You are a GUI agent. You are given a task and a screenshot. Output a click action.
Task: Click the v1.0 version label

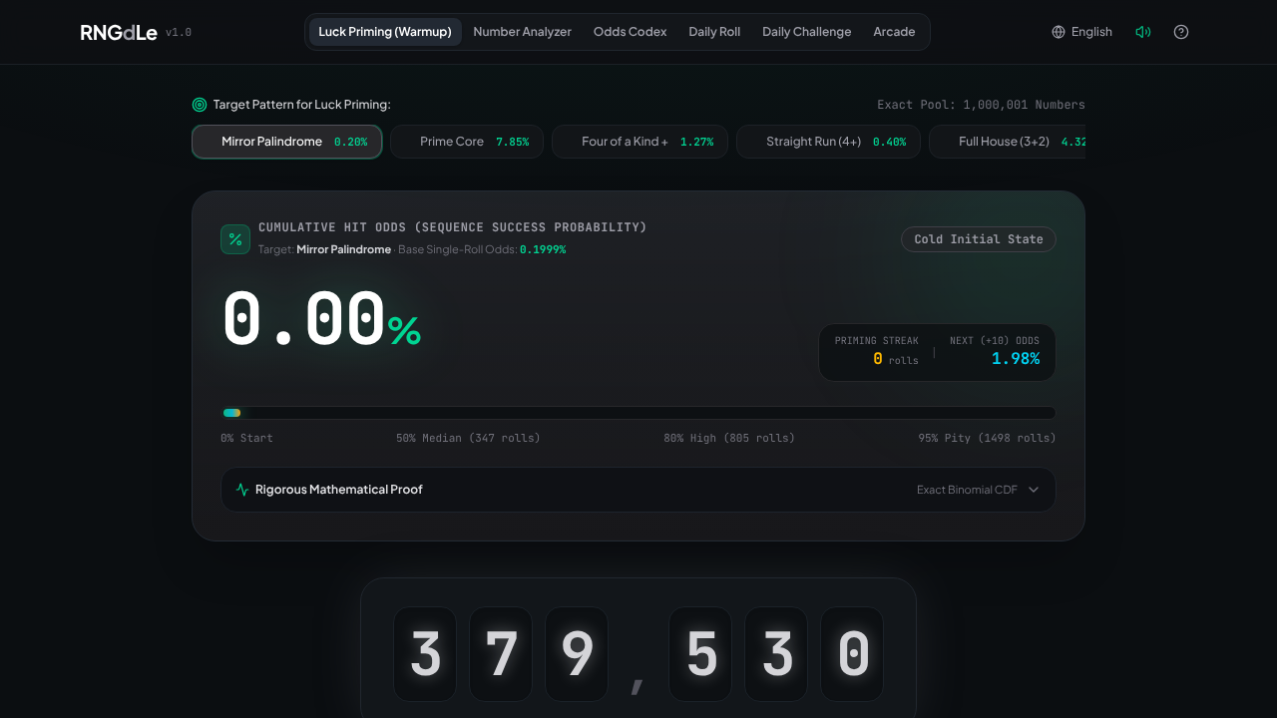click(179, 33)
